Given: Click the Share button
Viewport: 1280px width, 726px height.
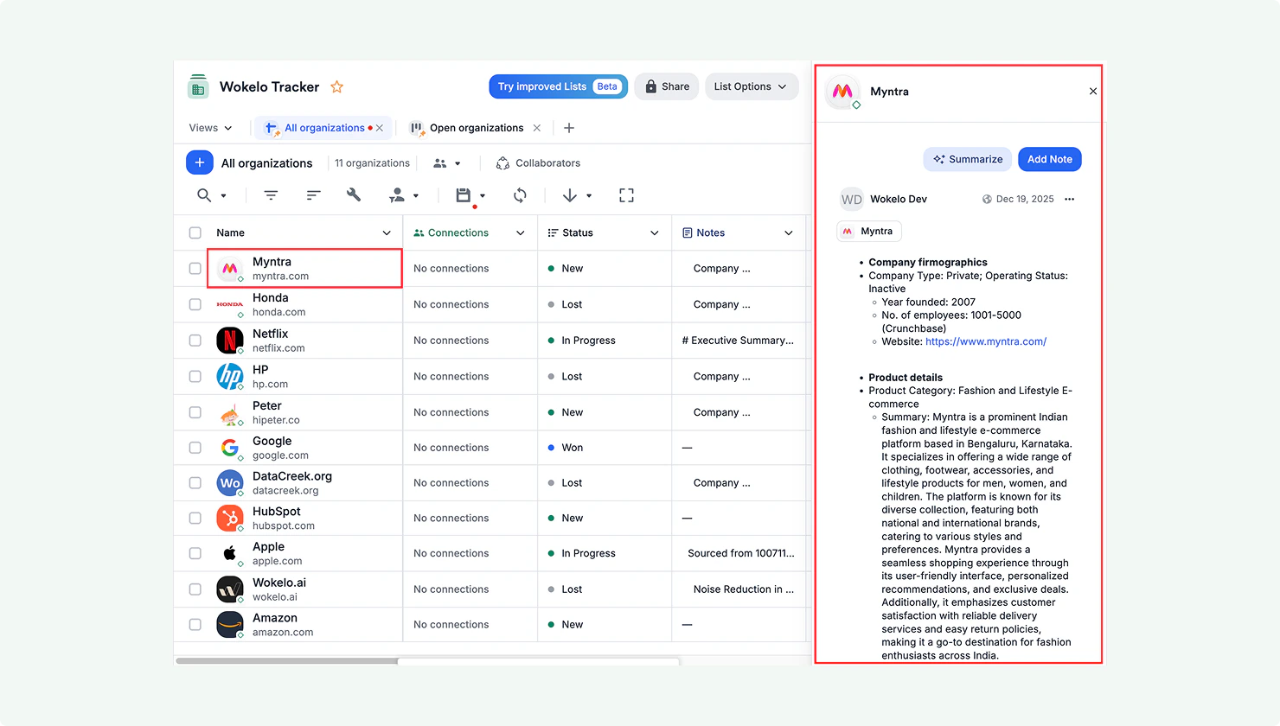Looking at the screenshot, I should pos(667,86).
